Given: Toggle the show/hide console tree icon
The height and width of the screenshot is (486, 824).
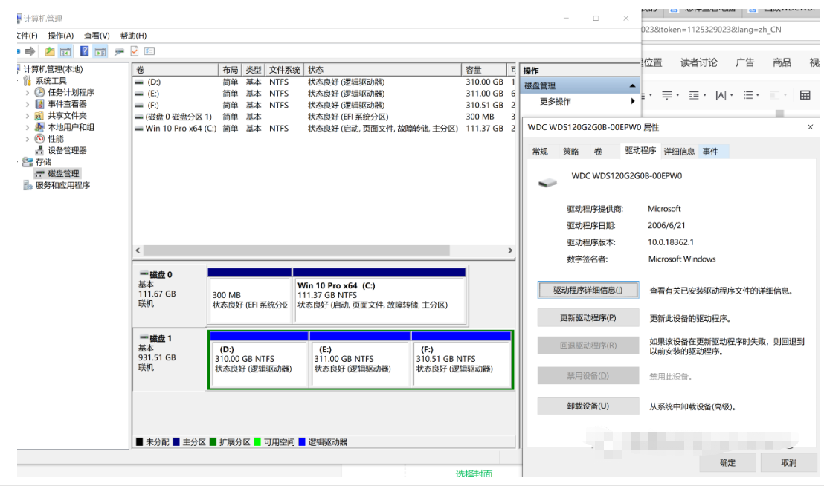Looking at the screenshot, I should pos(65,51).
